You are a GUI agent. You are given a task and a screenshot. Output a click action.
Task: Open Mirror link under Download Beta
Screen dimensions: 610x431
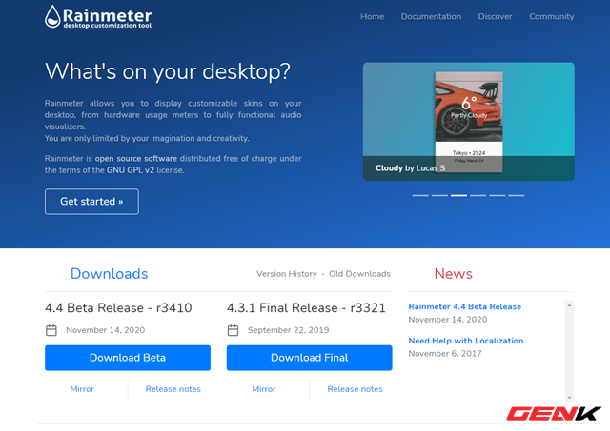click(82, 389)
